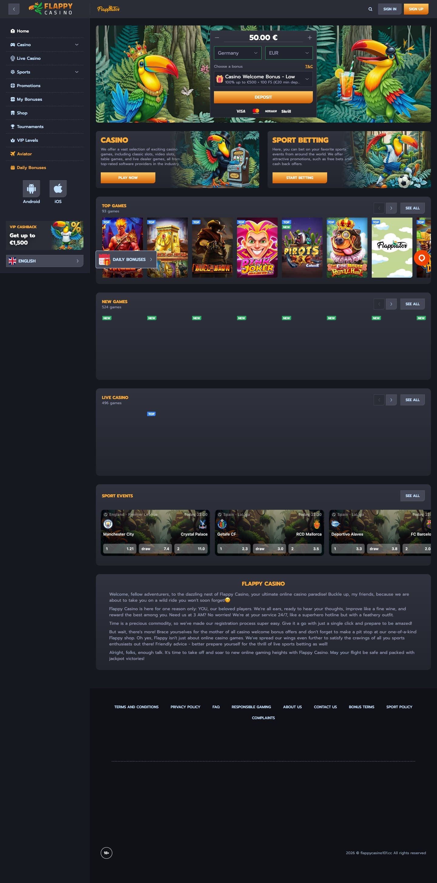This screenshot has height=883, width=437.
Task: Bet on RCD Mallorca win at 3.5
Action: [x=305, y=549]
